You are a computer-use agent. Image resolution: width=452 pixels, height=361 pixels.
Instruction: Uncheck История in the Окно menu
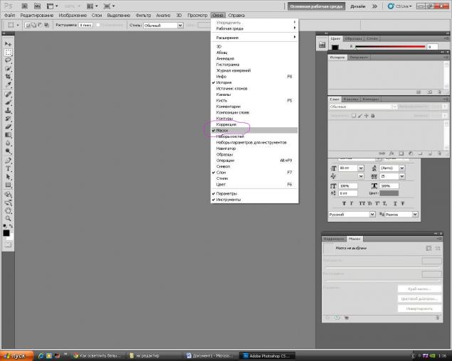click(254, 82)
